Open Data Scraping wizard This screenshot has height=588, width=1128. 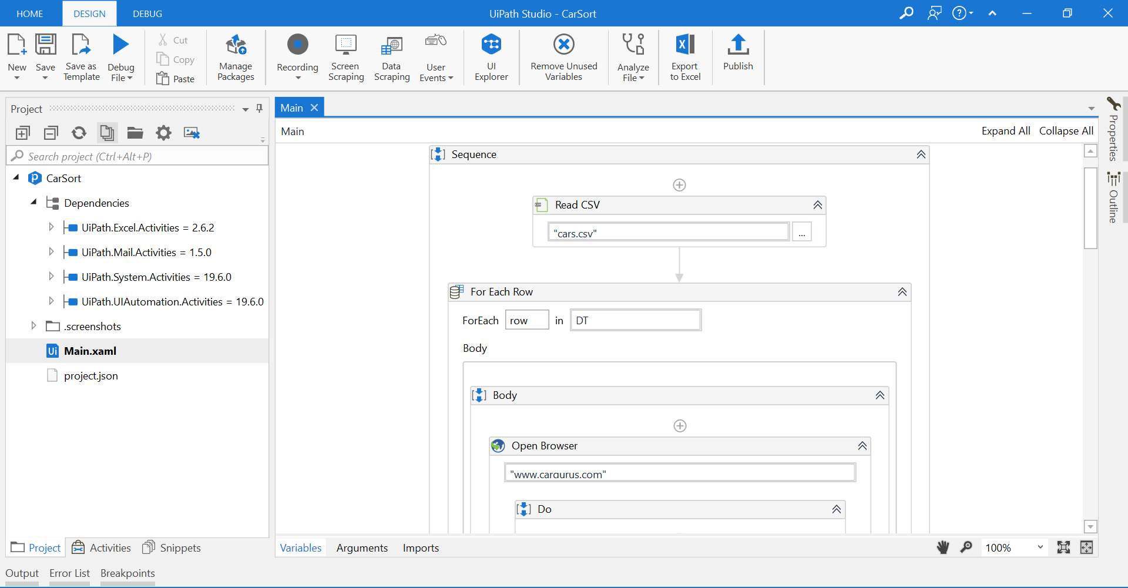pos(391,57)
